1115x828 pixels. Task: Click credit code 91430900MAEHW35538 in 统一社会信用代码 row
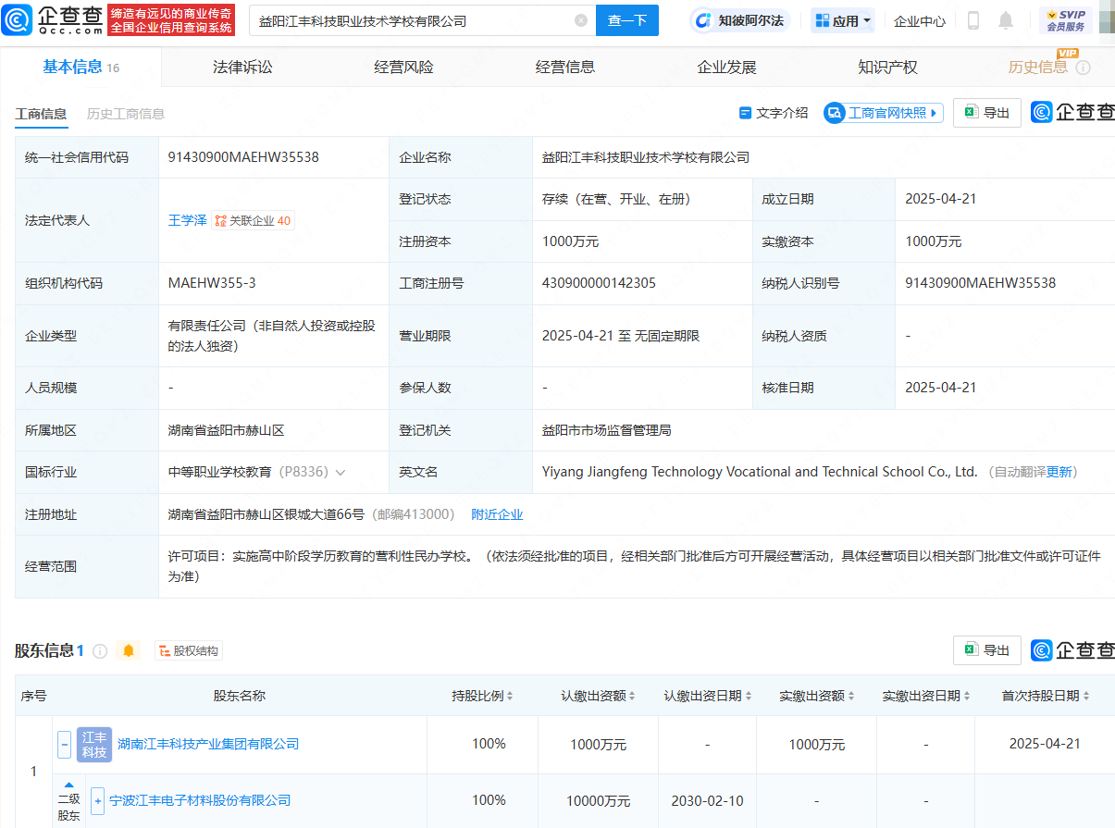pos(243,157)
